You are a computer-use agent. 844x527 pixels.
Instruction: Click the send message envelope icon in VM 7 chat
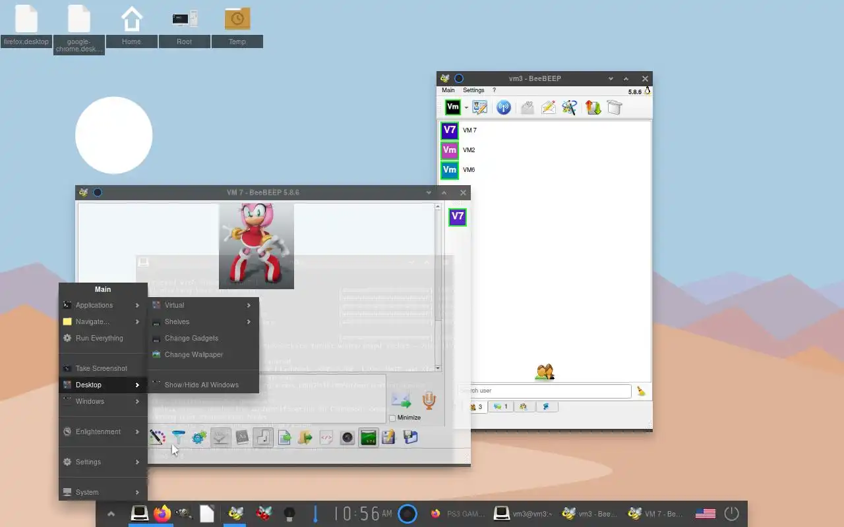coord(401,401)
